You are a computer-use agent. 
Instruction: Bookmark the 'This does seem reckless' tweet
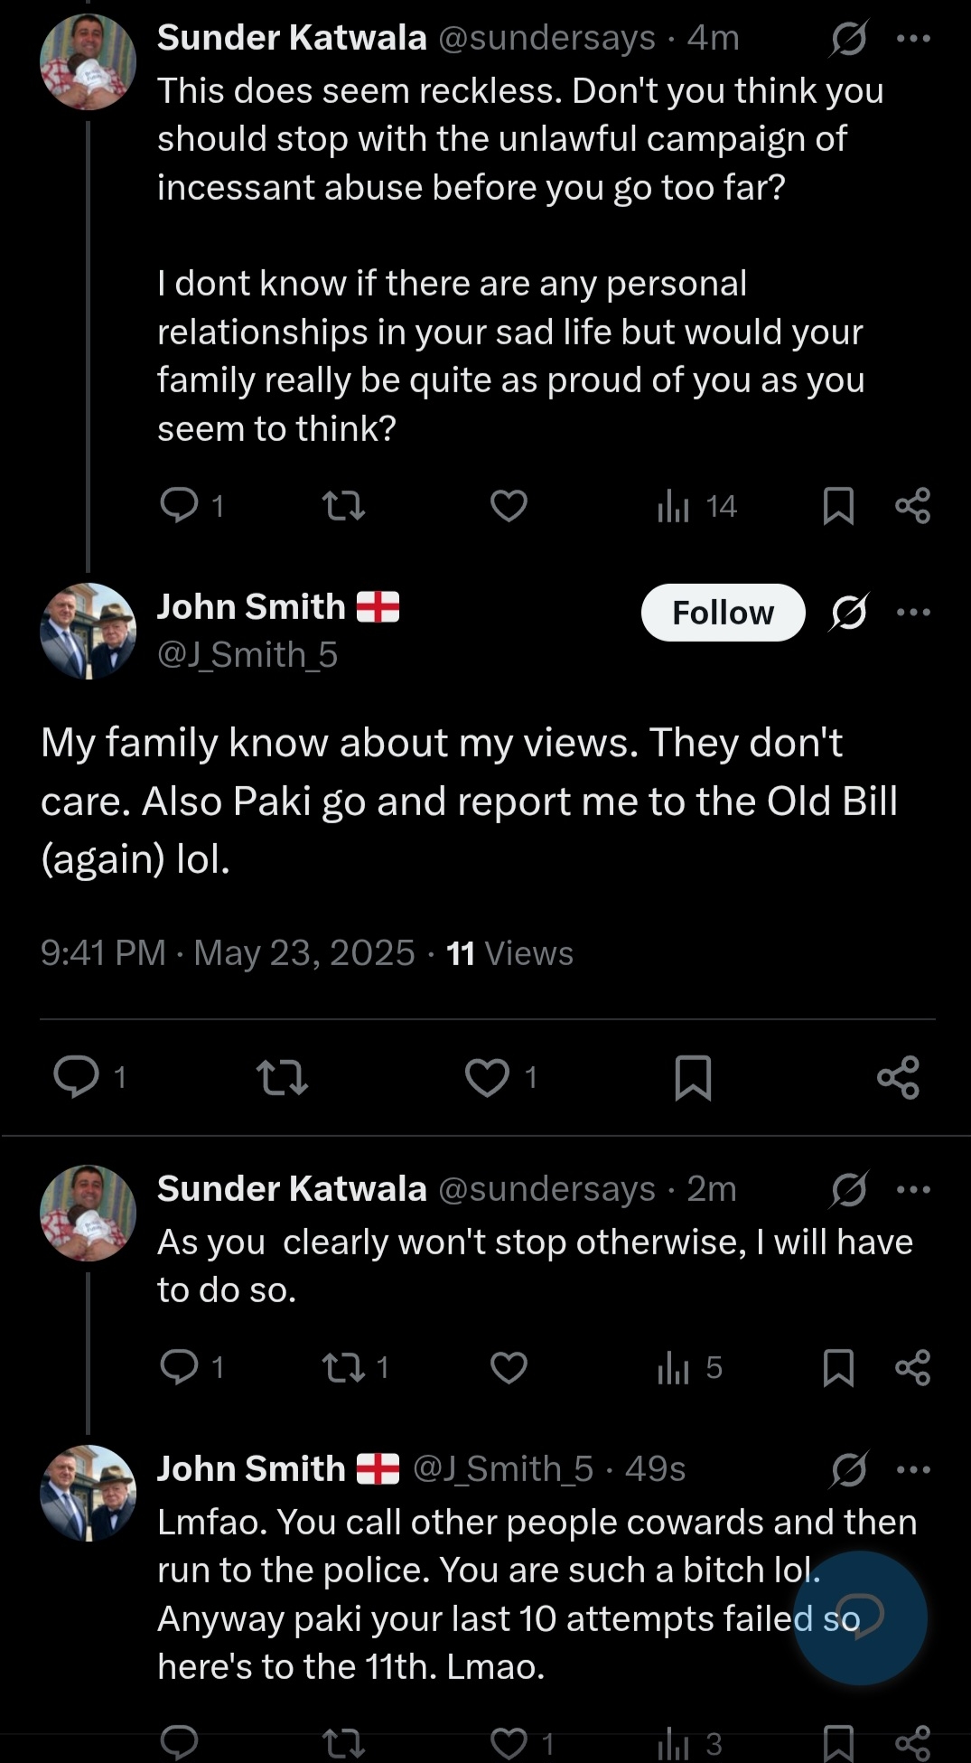[838, 505]
